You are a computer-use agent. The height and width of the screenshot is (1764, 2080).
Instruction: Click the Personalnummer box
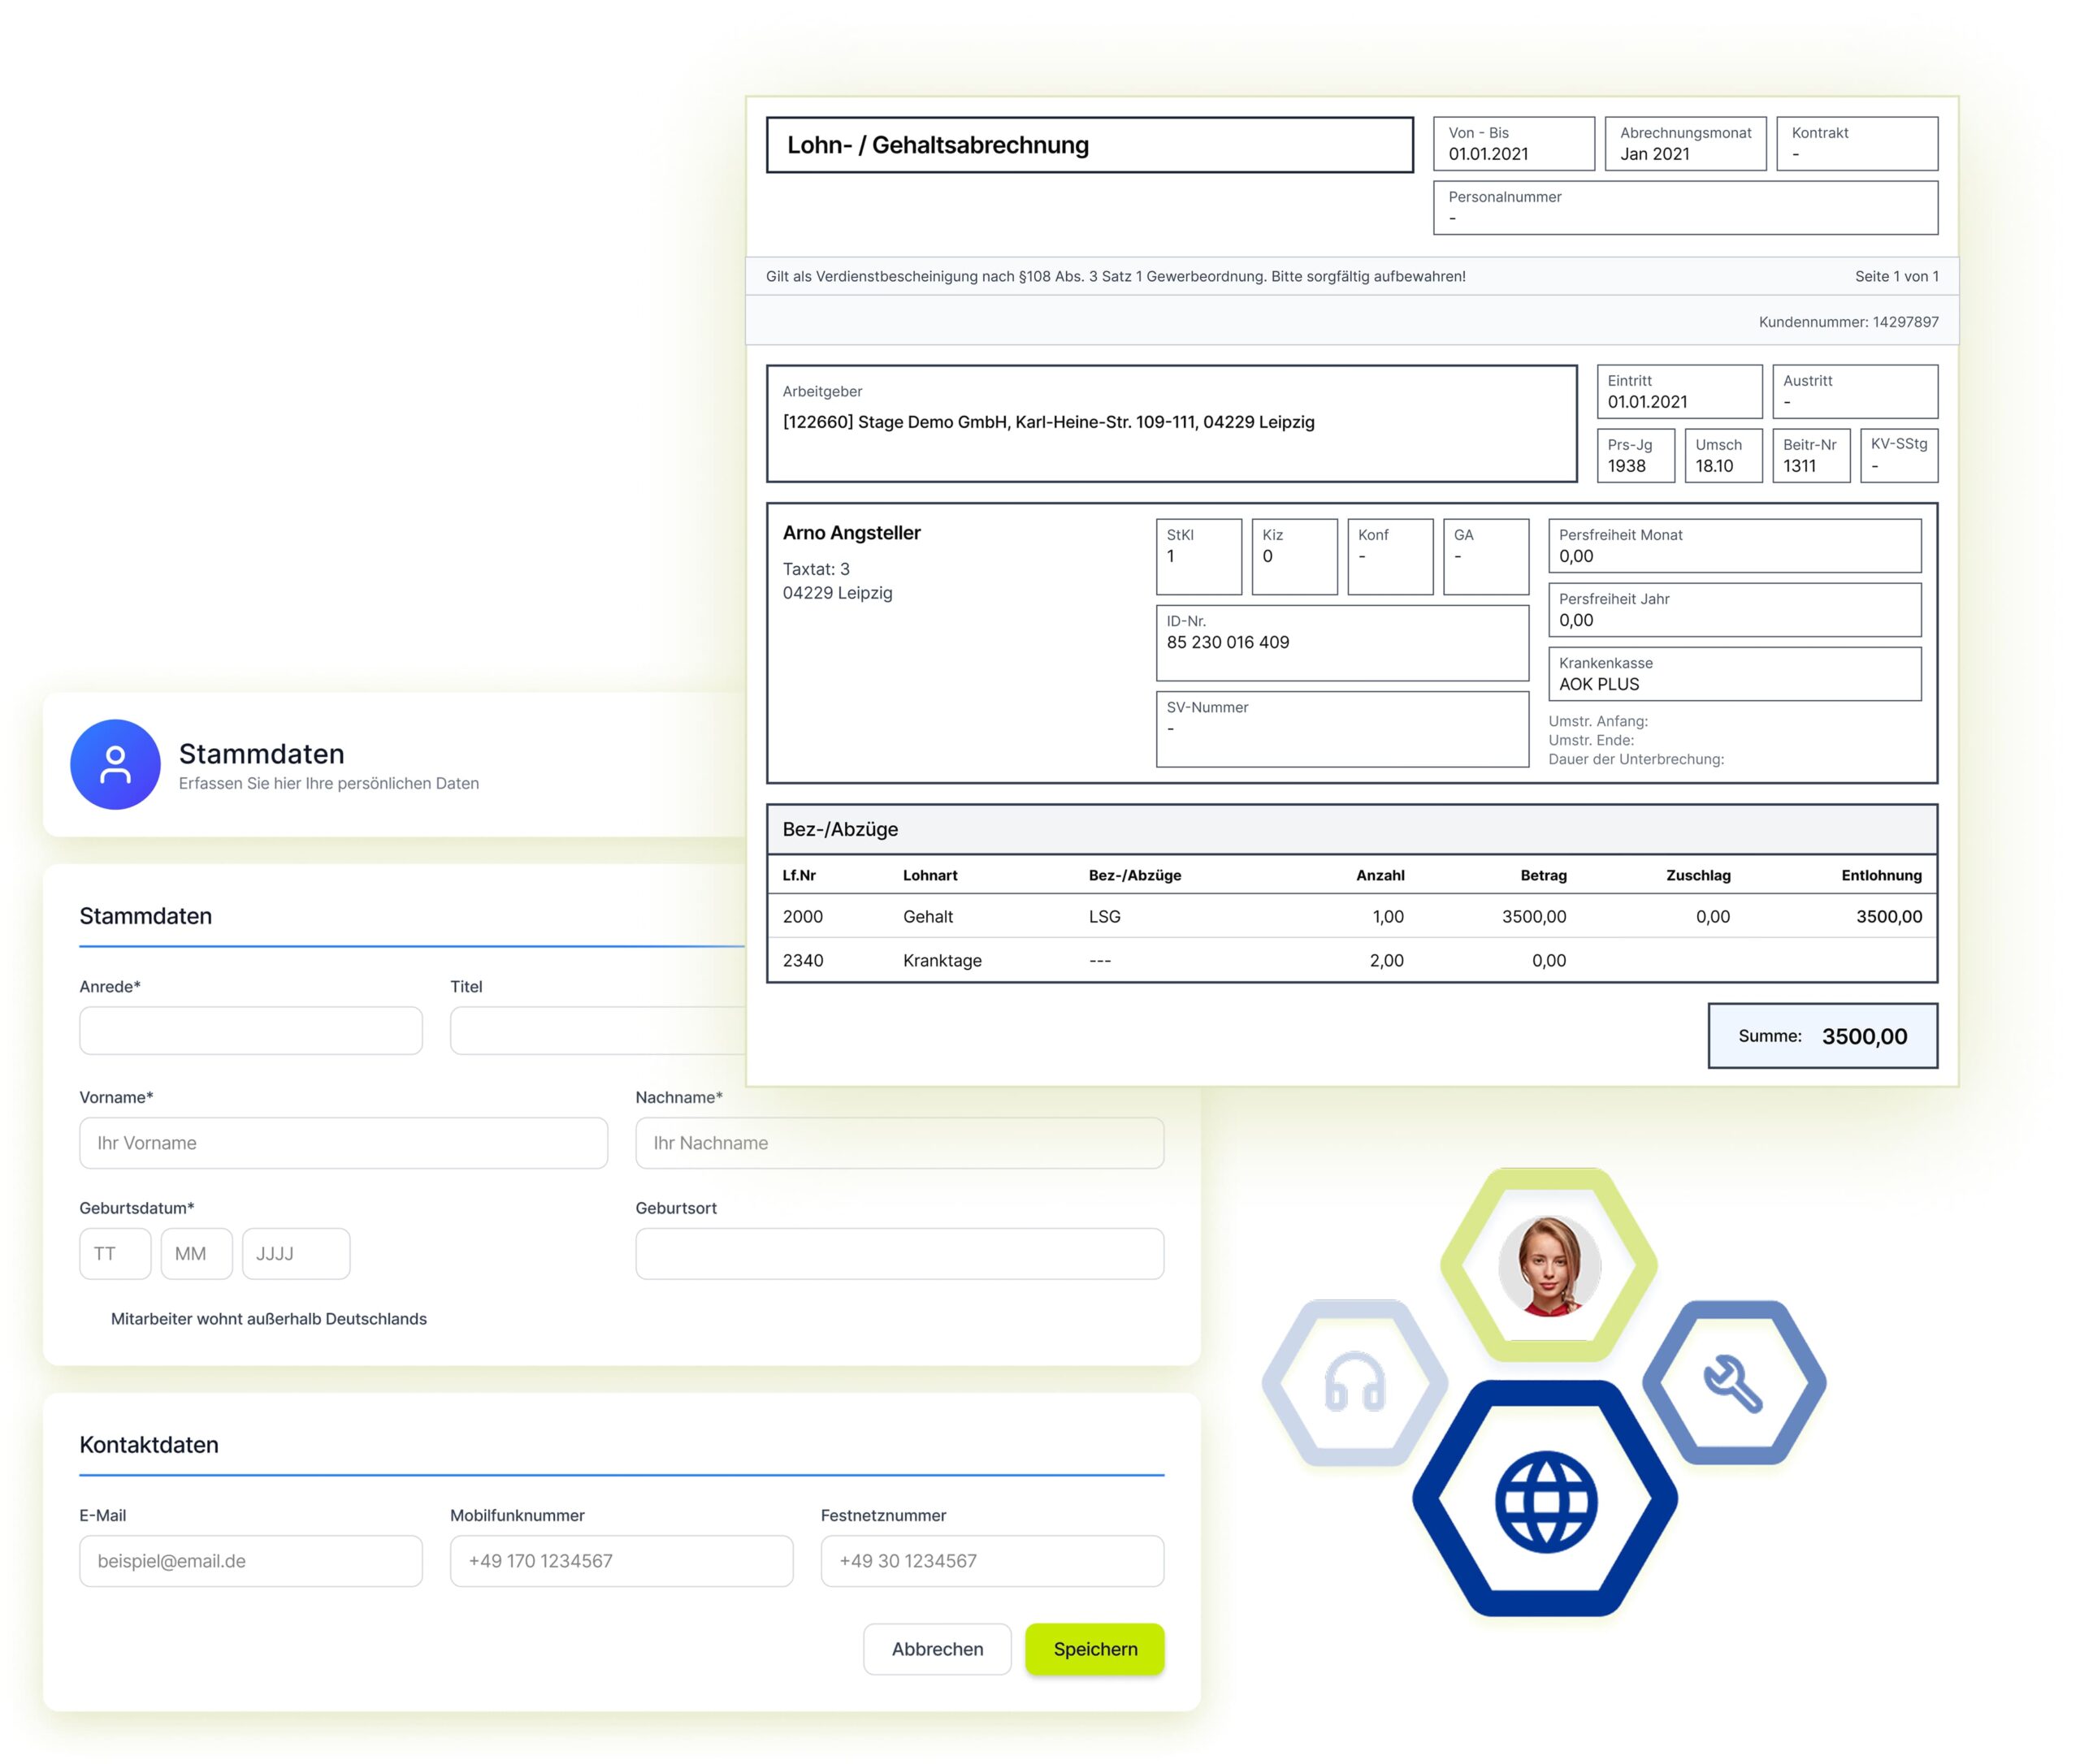point(1686,208)
